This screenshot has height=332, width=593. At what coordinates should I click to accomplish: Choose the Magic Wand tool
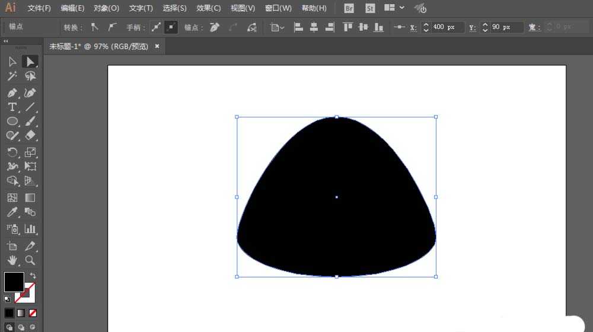click(12, 76)
